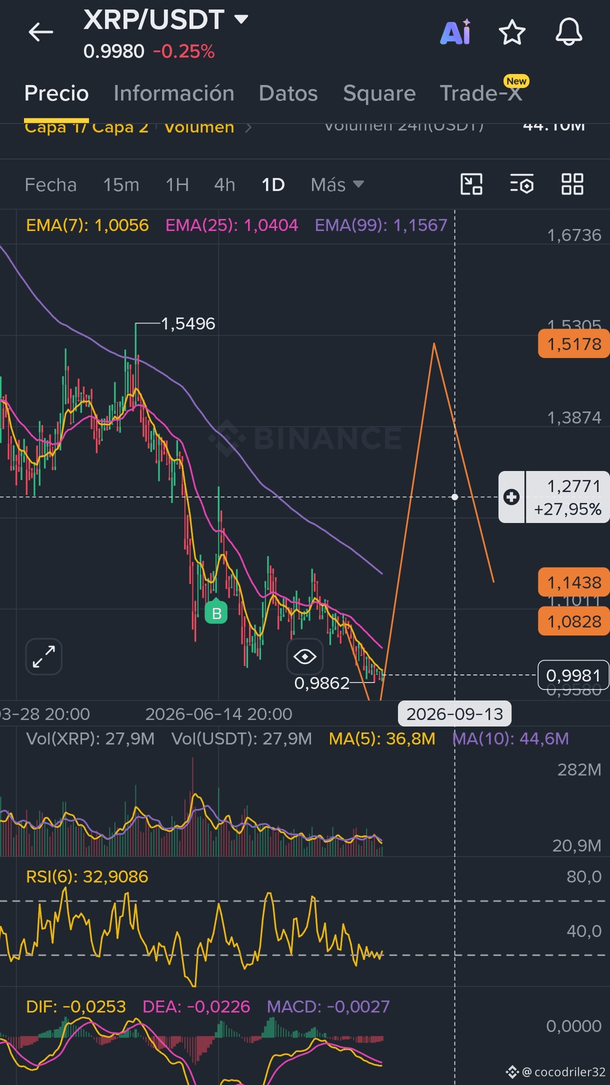Select the 4h timeframe
The image size is (610, 1085).
(224, 185)
